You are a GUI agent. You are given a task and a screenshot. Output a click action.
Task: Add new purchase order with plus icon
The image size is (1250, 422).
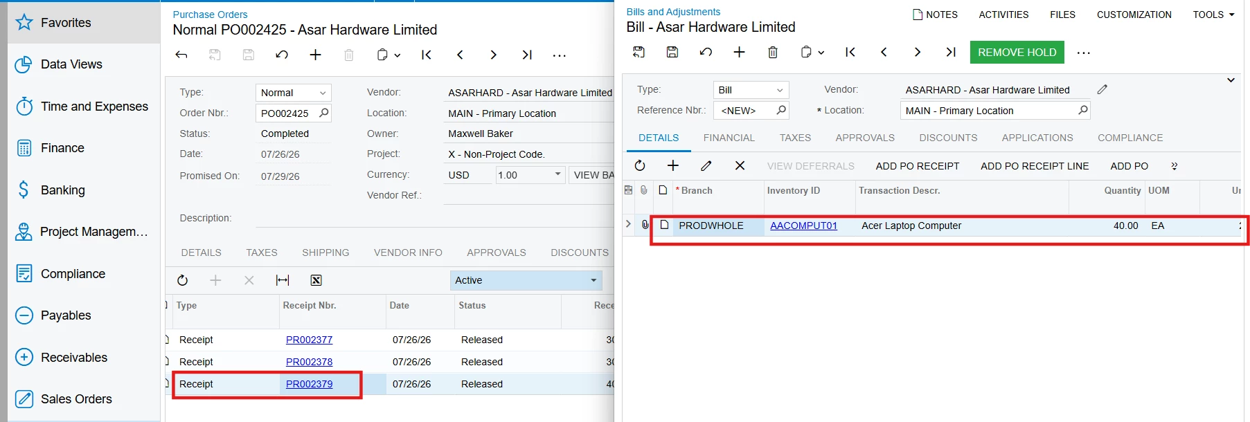tap(315, 55)
